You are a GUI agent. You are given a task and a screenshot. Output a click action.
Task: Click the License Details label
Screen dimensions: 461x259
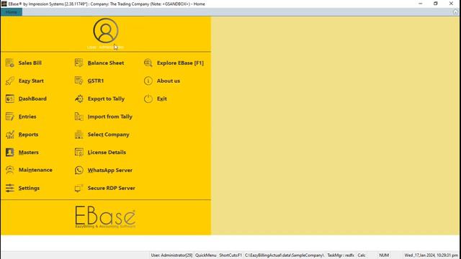107,152
